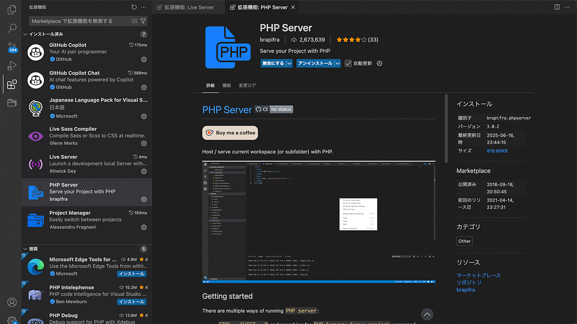Image resolution: width=577 pixels, height=324 pixels.
Task: Click the PHP Server demo screenshot
Action: click(x=319, y=222)
